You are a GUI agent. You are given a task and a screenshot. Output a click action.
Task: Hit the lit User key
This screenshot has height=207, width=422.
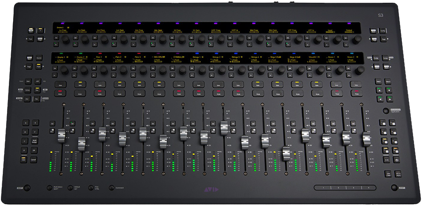click(x=24, y=159)
